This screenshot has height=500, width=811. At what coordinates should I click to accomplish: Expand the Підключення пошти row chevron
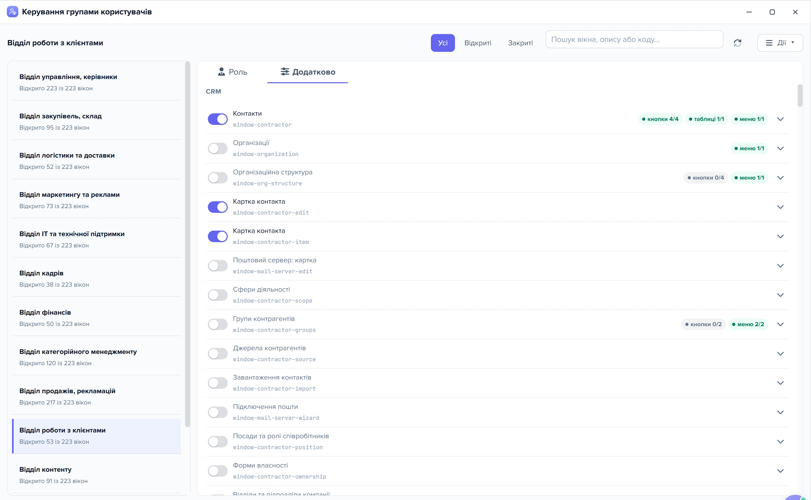click(780, 412)
